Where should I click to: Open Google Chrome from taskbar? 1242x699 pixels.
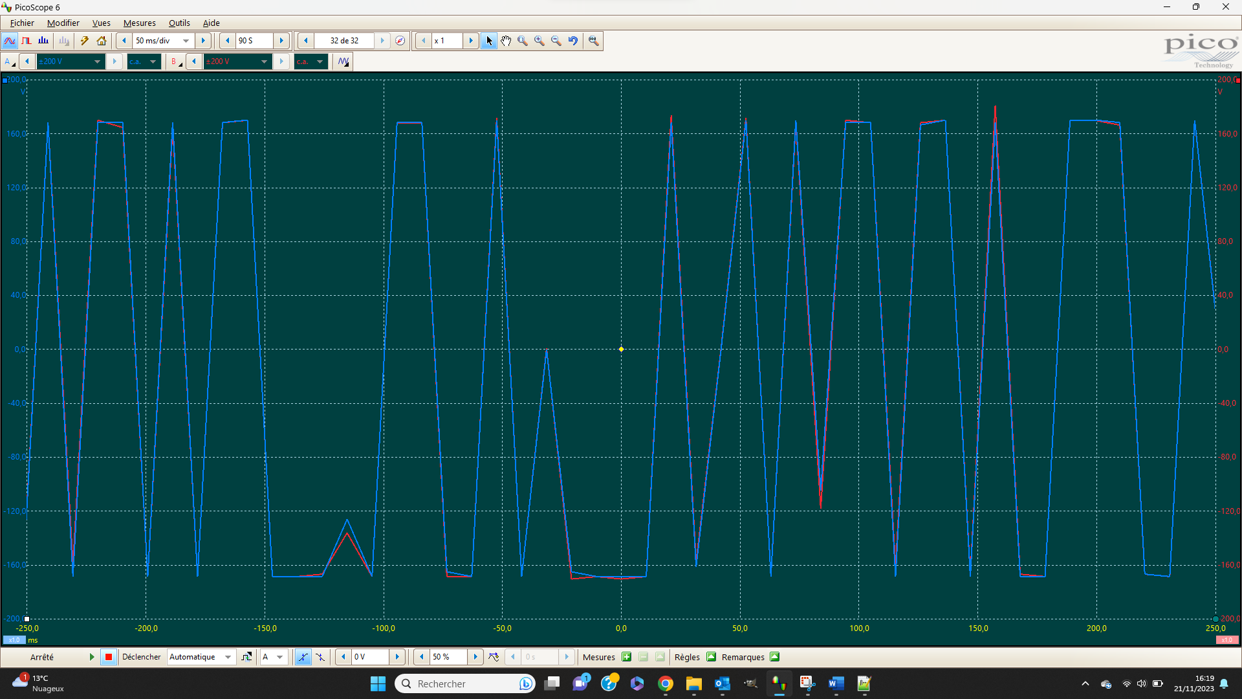coord(666,683)
